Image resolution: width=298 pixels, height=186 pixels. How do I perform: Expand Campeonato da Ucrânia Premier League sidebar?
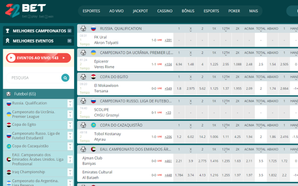click(x=70, y=114)
